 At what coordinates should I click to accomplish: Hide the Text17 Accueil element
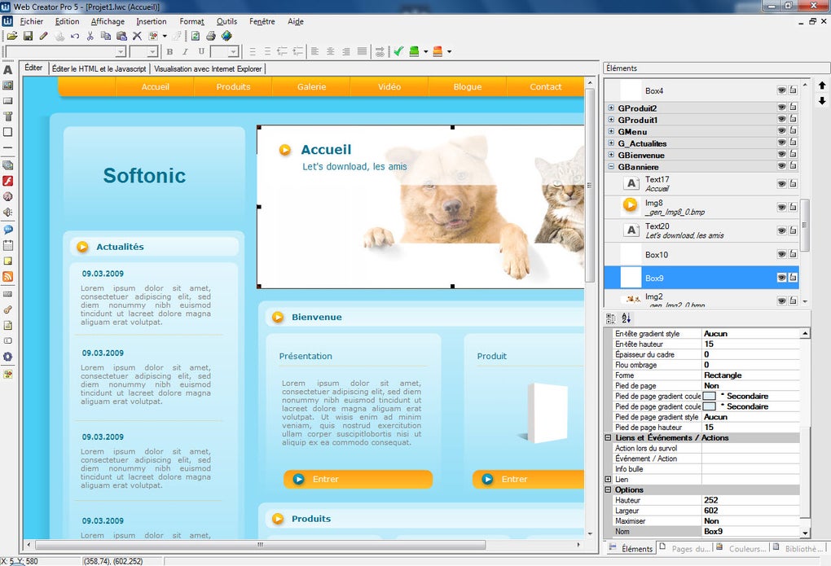coord(781,184)
